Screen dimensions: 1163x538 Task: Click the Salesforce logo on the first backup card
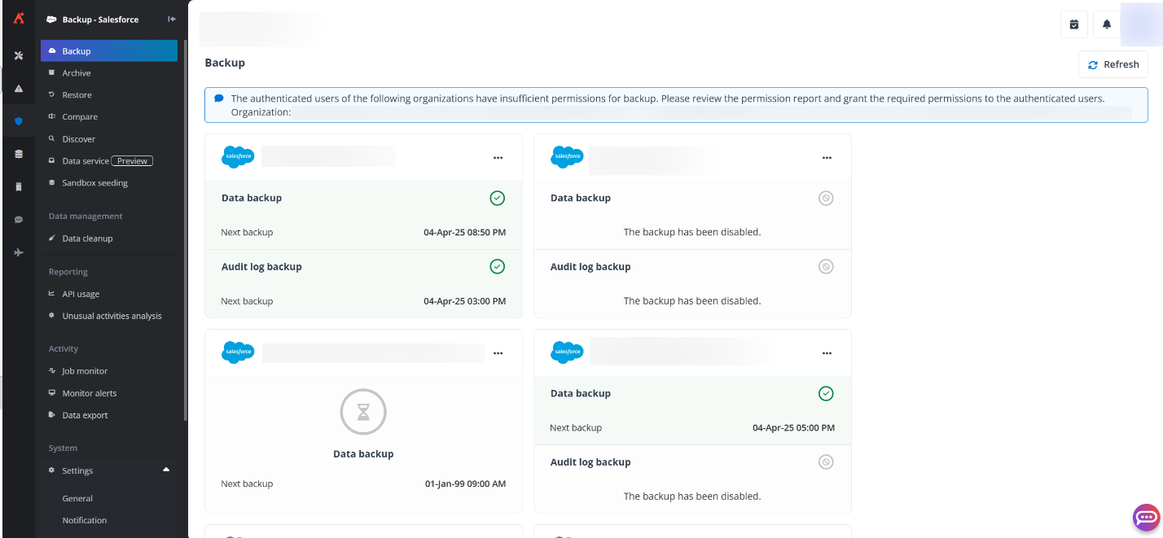tap(237, 156)
